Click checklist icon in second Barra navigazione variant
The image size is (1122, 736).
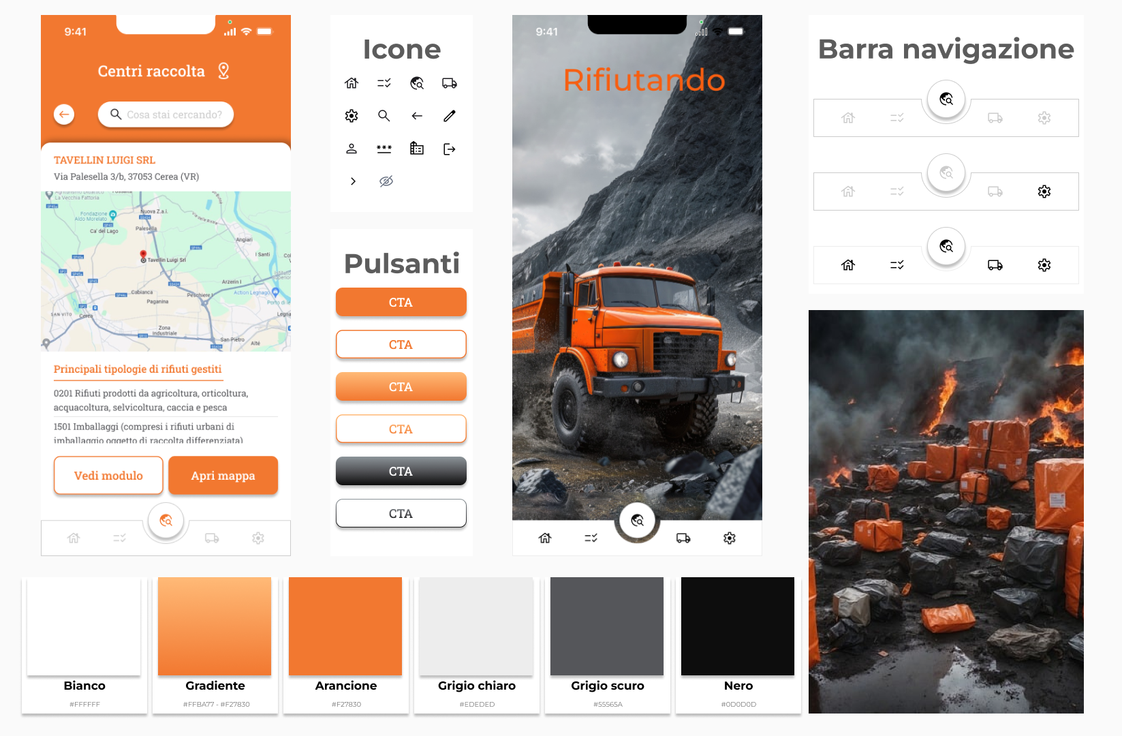[x=897, y=191]
